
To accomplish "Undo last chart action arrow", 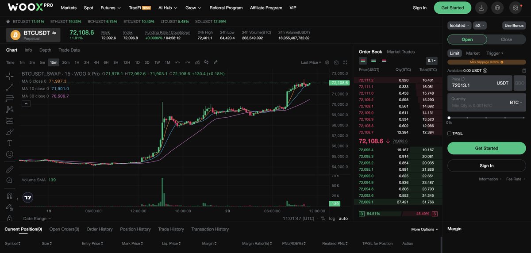I will (x=177, y=62).
